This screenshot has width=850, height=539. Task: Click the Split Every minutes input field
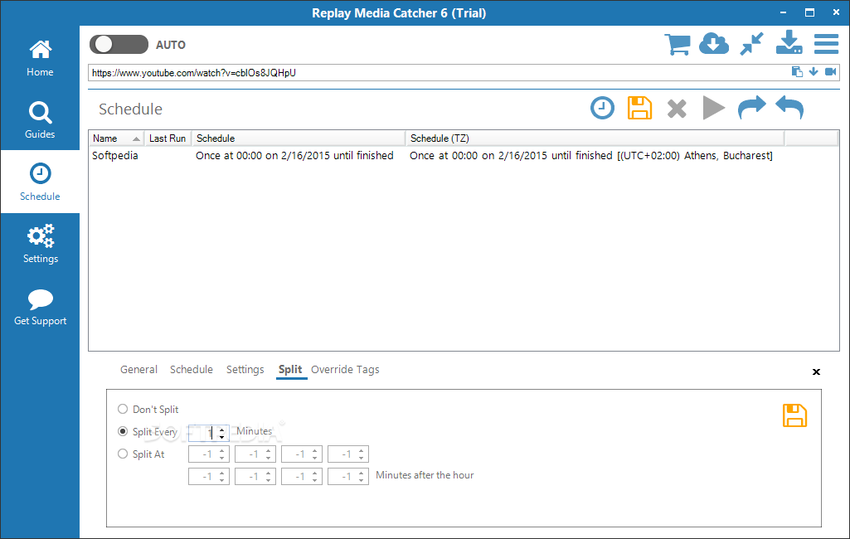pyautogui.click(x=202, y=433)
